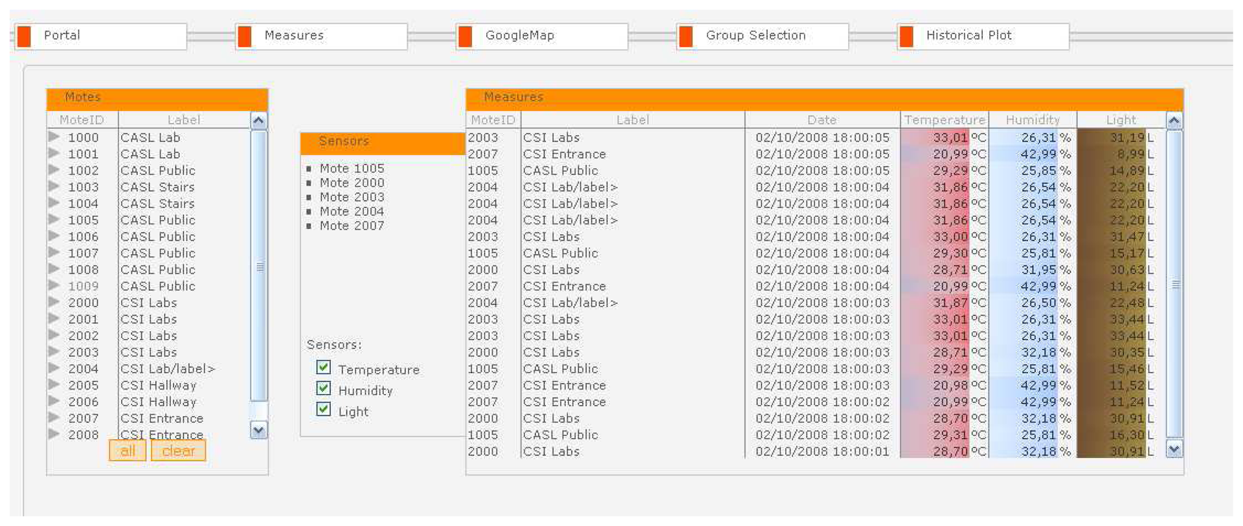Select Mote 2000 in Sensors list
The height and width of the screenshot is (526, 1243).
[x=352, y=182]
